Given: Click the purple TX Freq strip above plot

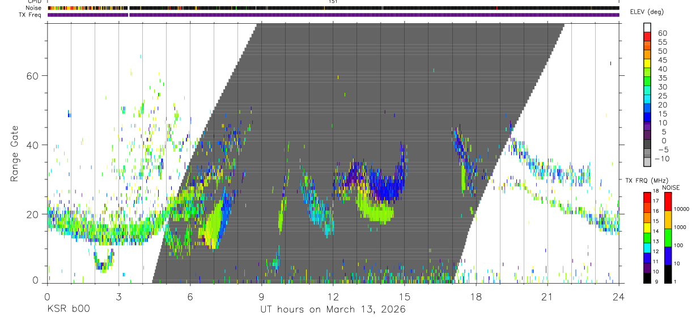Looking at the screenshot, I should point(333,15).
